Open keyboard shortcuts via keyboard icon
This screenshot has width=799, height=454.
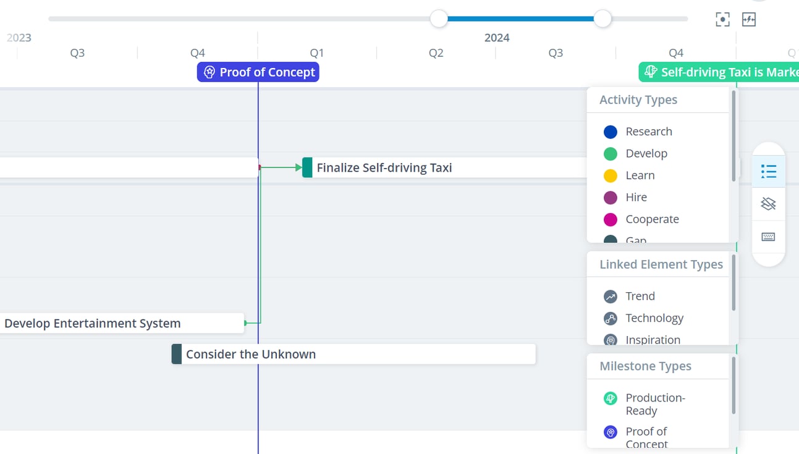click(x=768, y=237)
